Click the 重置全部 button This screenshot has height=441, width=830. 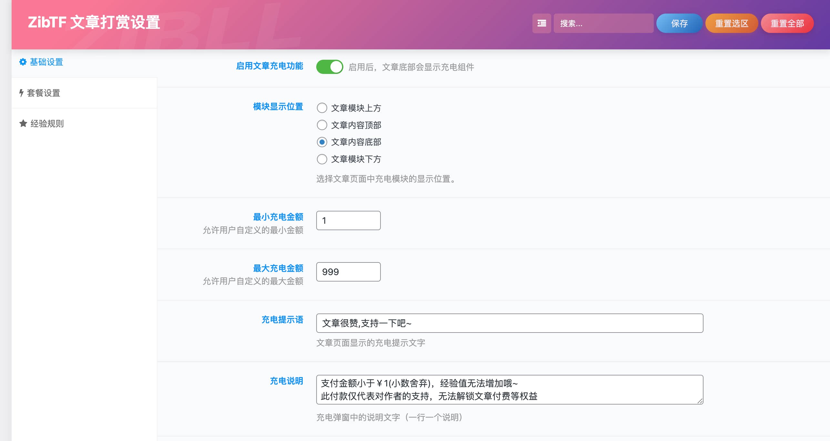pos(787,23)
